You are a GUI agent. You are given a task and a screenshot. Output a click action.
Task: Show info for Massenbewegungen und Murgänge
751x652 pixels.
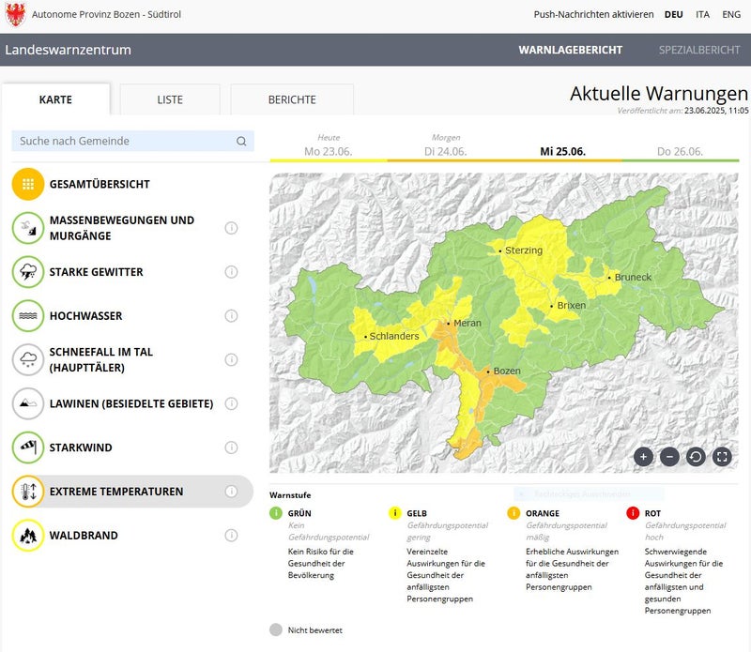click(x=231, y=228)
